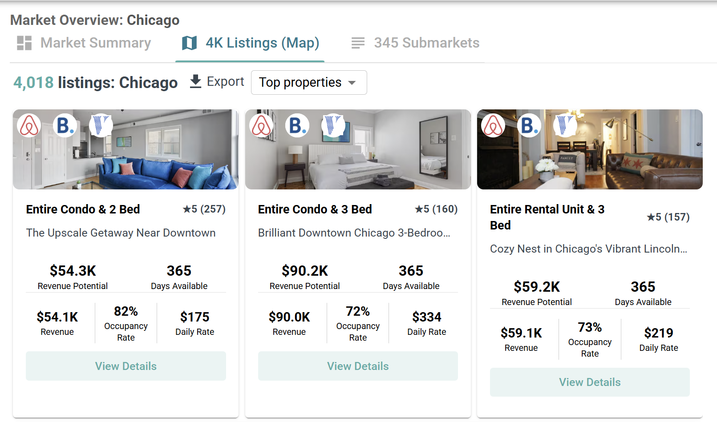
Task: Click Vrbo icon on 3 Bed condo card
Action: point(333,125)
